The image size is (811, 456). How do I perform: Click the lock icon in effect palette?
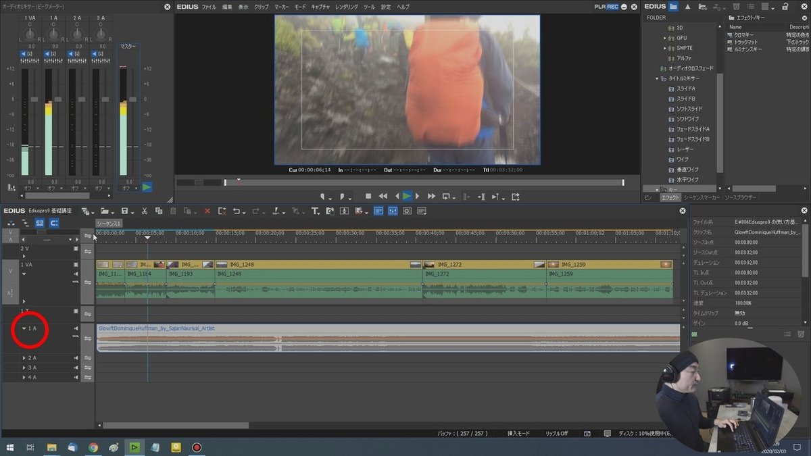pyautogui.click(x=785, y=6)
